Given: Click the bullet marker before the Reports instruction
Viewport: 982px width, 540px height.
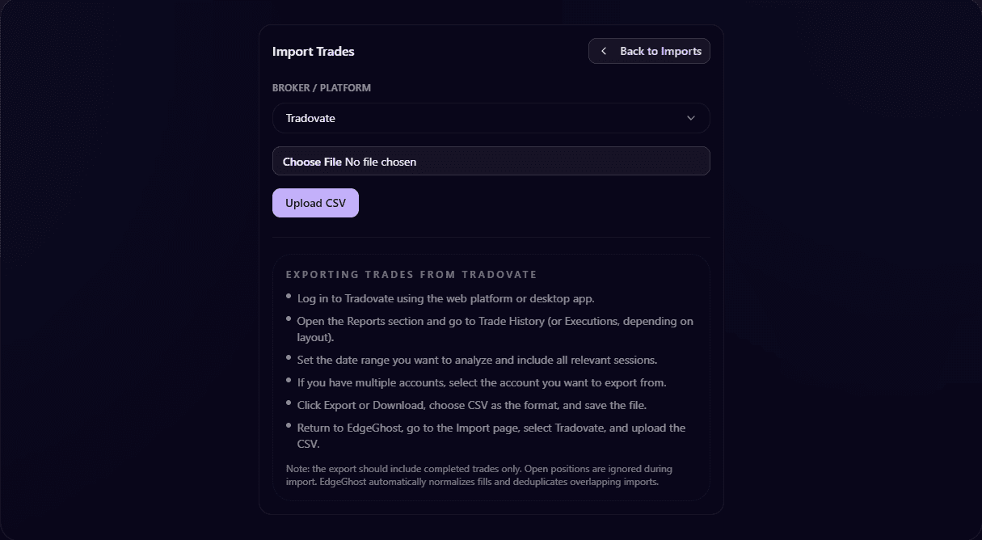Looking at the screenshot, I should (288, 319).
